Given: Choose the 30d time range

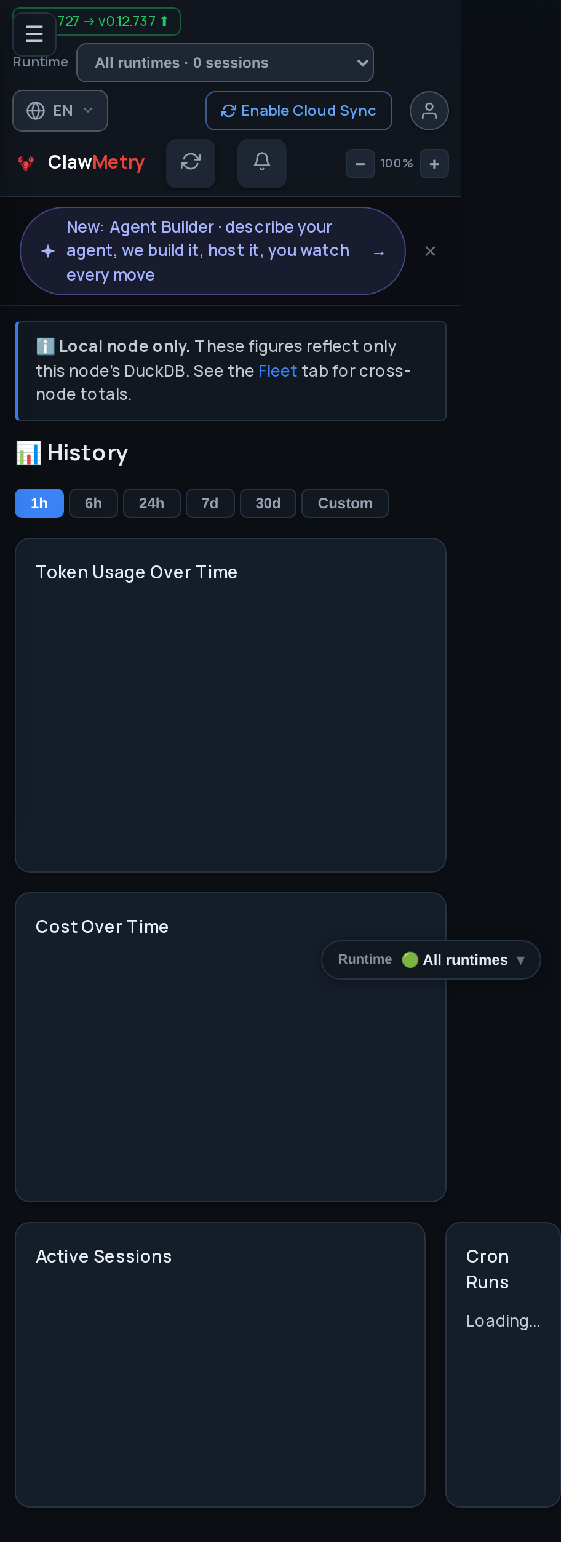Looking at the screenshot, I should click(x=268, y=503).
